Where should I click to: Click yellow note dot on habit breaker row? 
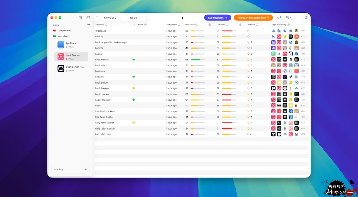(134, 88)
